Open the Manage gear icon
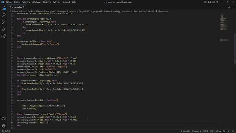Screen dimensions: 236x133 (3, 126)
